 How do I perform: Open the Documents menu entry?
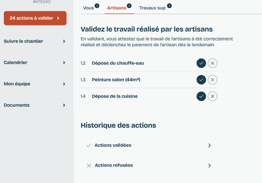(x=34, y=105)
